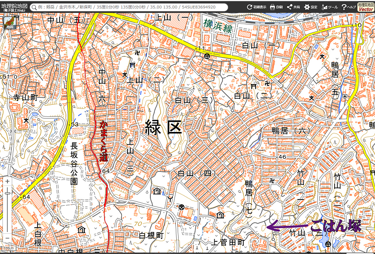The height and width of the screenshot is (254, 375).
Task: Click the zoom slider handle
Action: (x=7, y=192)
